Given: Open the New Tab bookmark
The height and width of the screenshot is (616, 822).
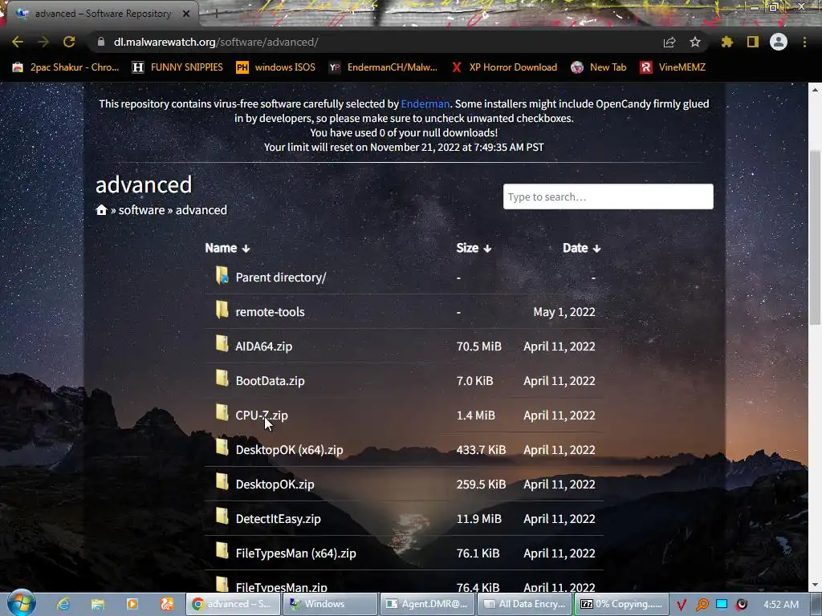Looking at the screenshot, I should click(599, 67).
